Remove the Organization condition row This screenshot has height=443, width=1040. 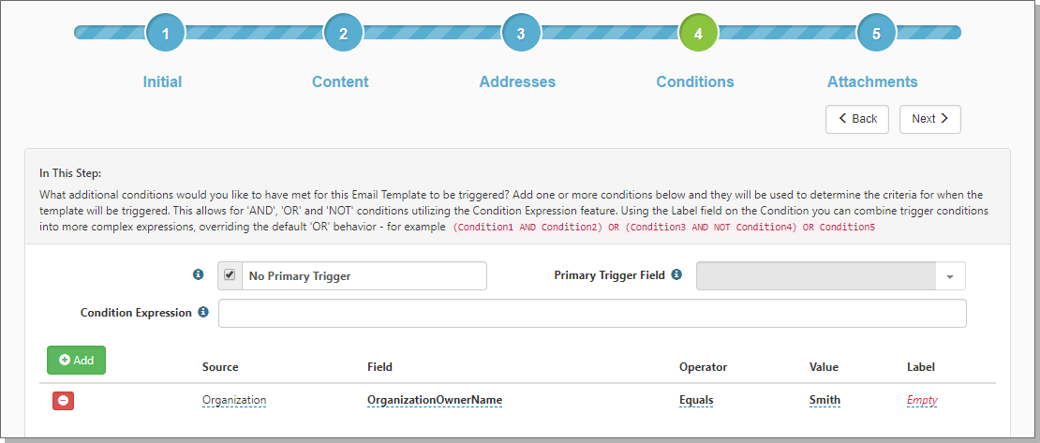click(63, 401)
